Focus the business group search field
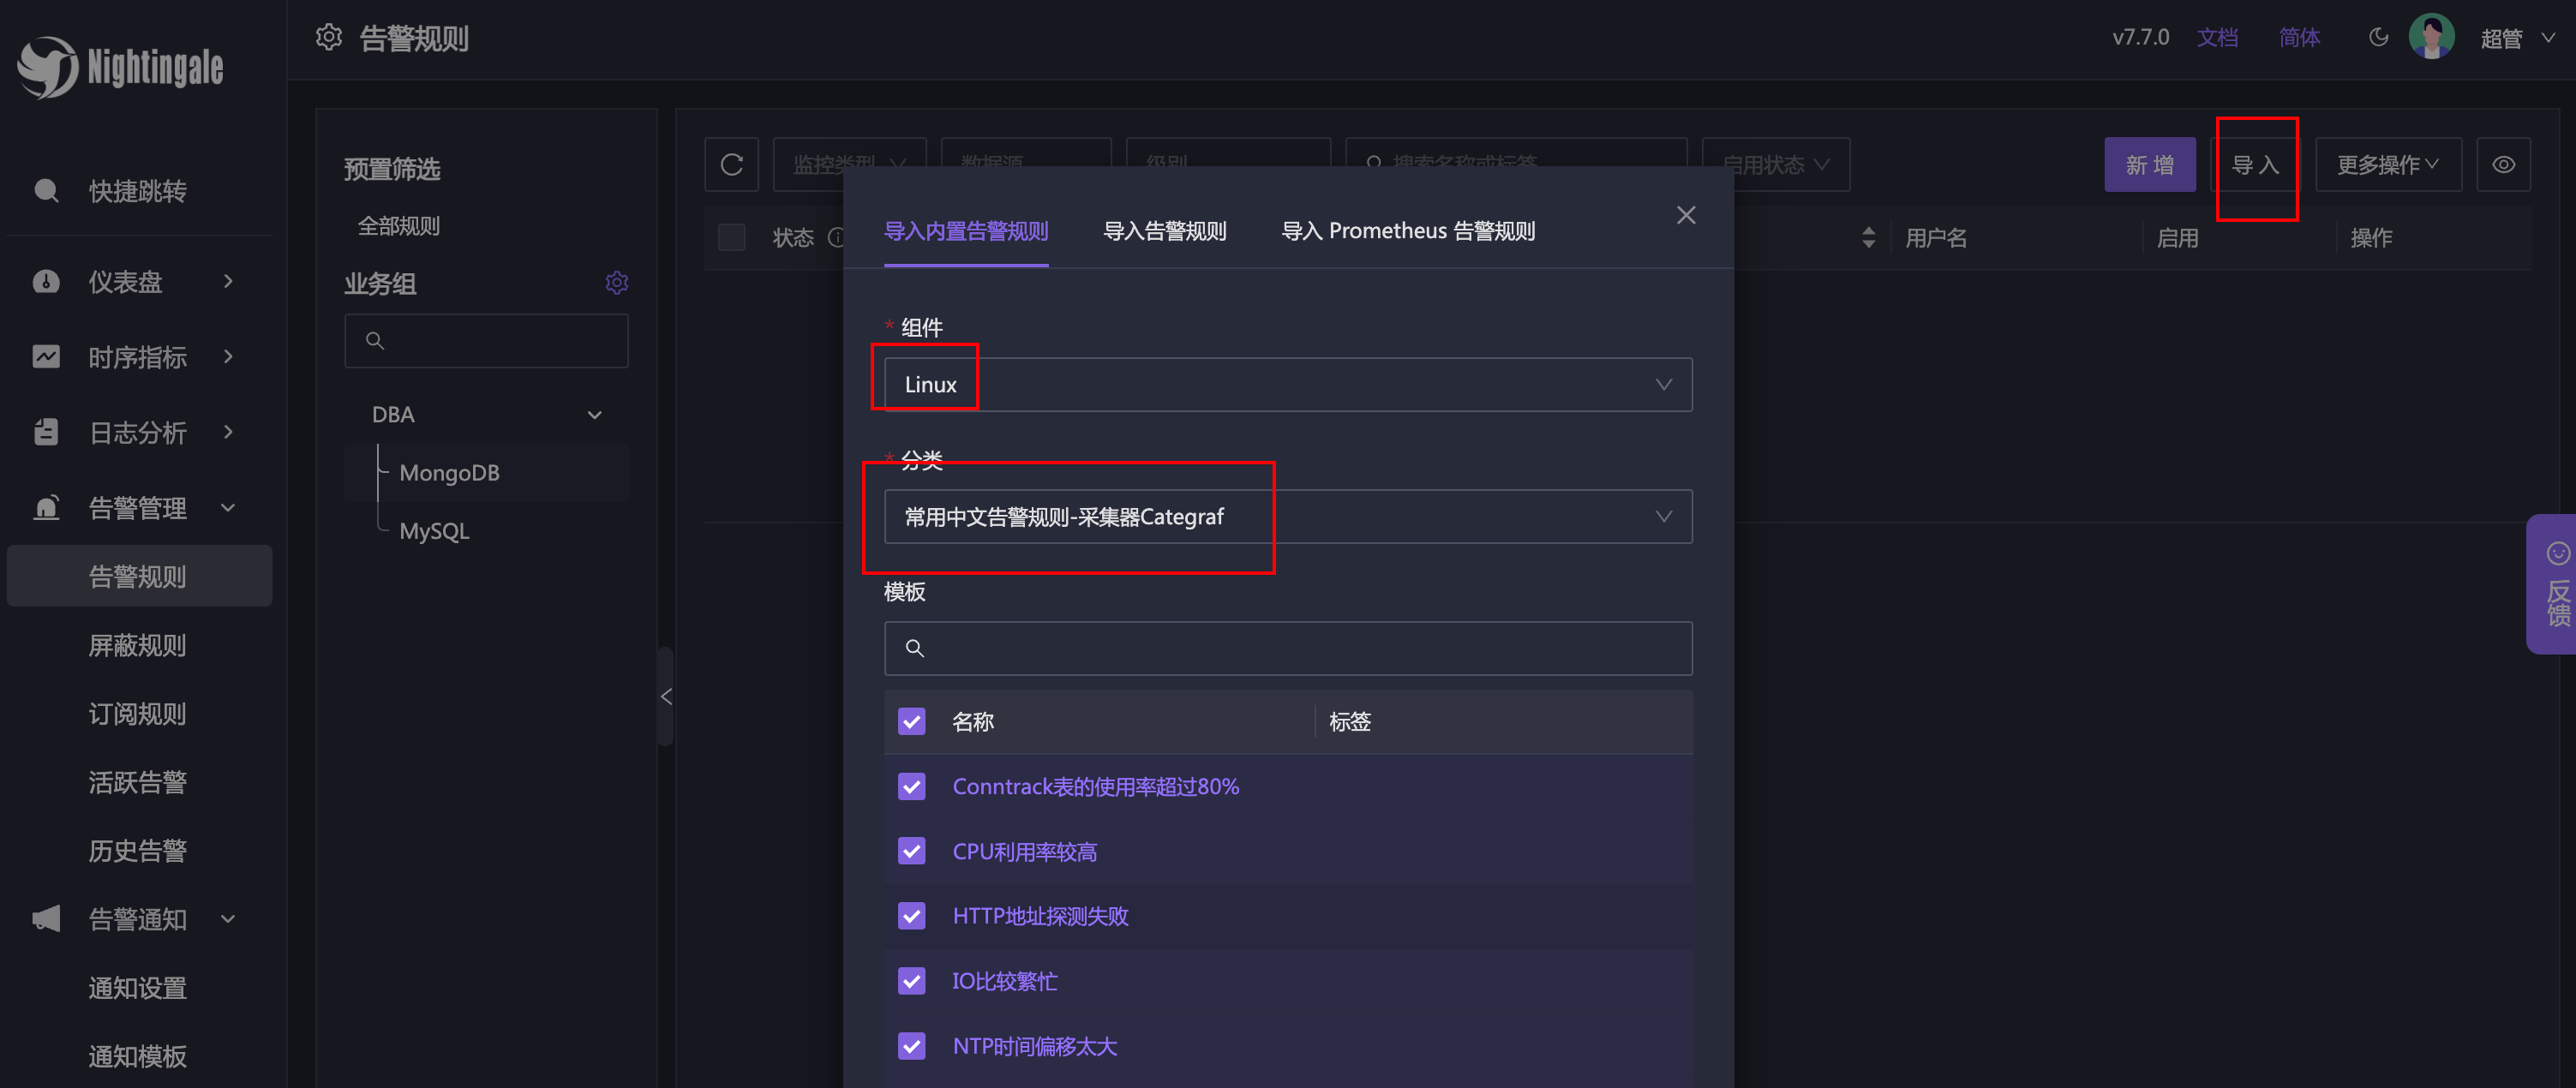The height and width of the screenshot is (1088, 2576). pyautogui.click(x=486, y=341)
